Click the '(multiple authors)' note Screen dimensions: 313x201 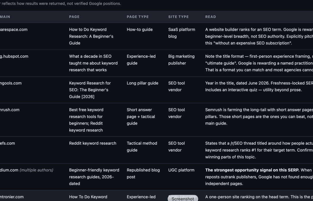pyautogui.click(x=36, y=170)
